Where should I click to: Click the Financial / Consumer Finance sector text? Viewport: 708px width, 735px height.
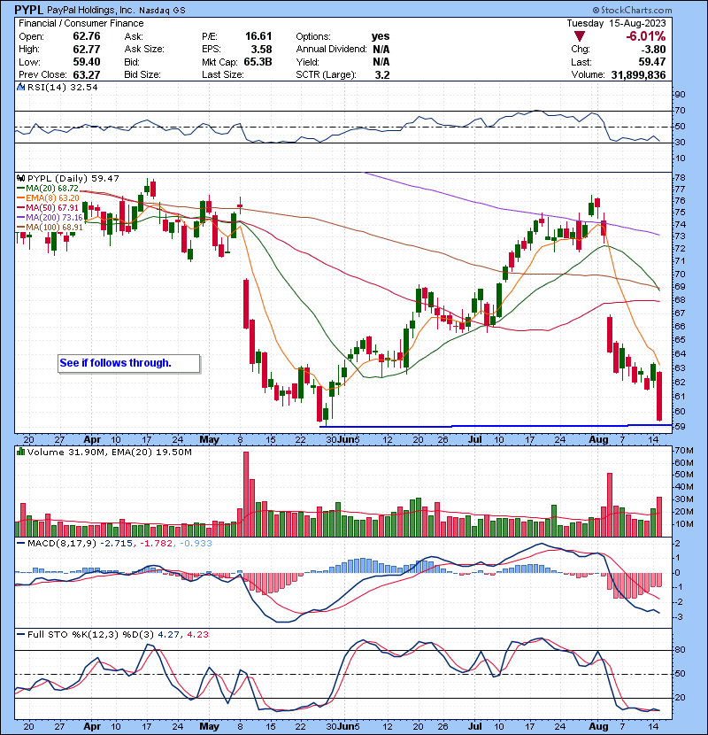pos(81,23)
